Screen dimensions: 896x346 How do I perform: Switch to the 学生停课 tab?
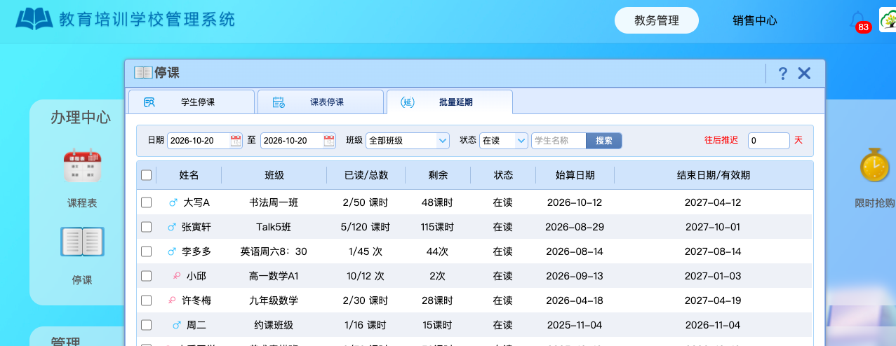pos(191,102)
